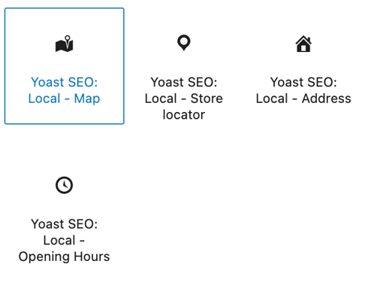Choose the Yoast SEO: Local - Opening Hours block

[64, 208]
